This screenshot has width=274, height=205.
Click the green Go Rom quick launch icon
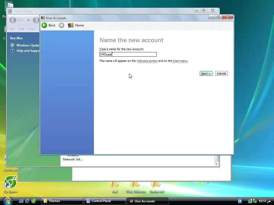(x=33, y=201)
